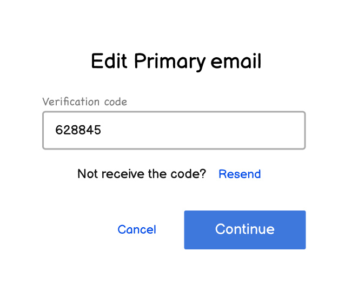Submit verification code using Continue
Screen dimensions: 358x285
pos(244,229)
